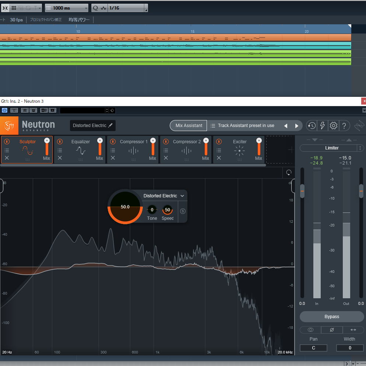The height and width of the screenshot is (366, 366).
Task: Toggle the Compressor 1 module power button
Action: [x=113, y=141]
